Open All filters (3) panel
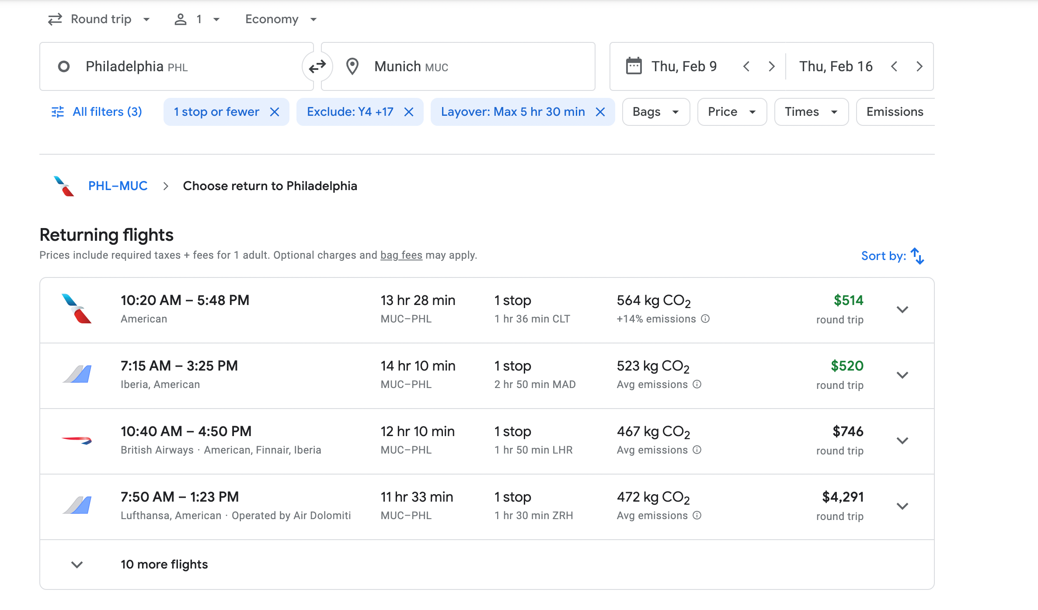 point(97,112)
